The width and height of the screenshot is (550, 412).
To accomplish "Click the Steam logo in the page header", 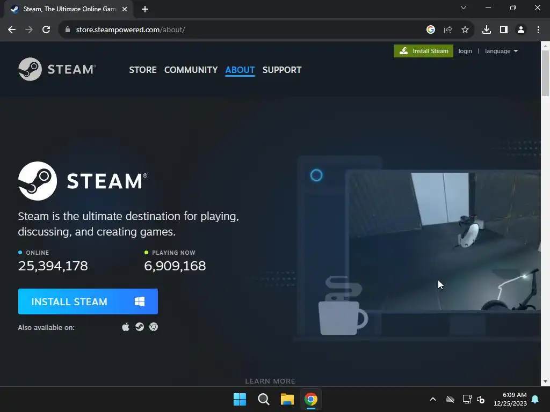I will (57, 69).
